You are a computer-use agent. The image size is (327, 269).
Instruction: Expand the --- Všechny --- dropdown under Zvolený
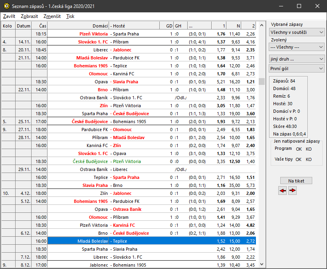tap(297, 47)
